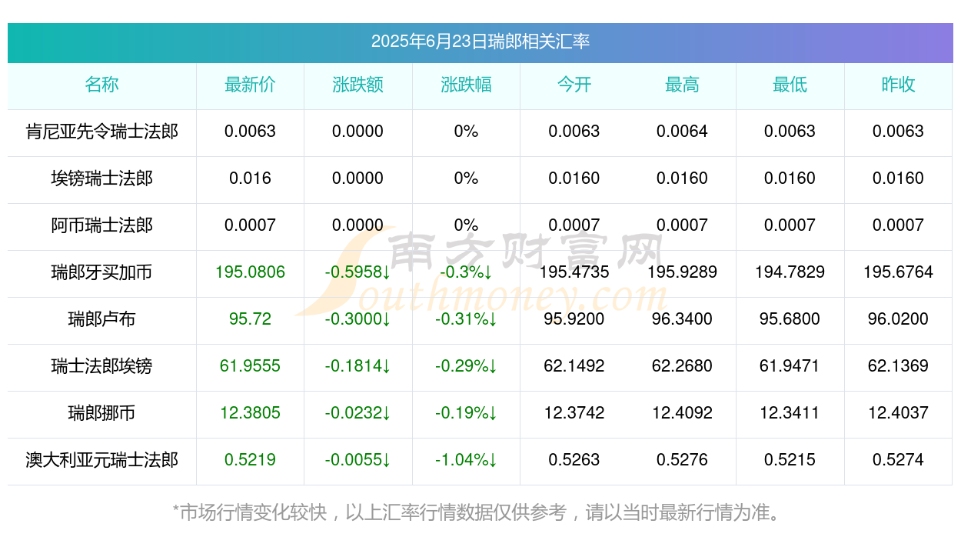This screenshot has width=961, height=537.
Task: Click the opening value 0.5263
Action: coord(574,460)
